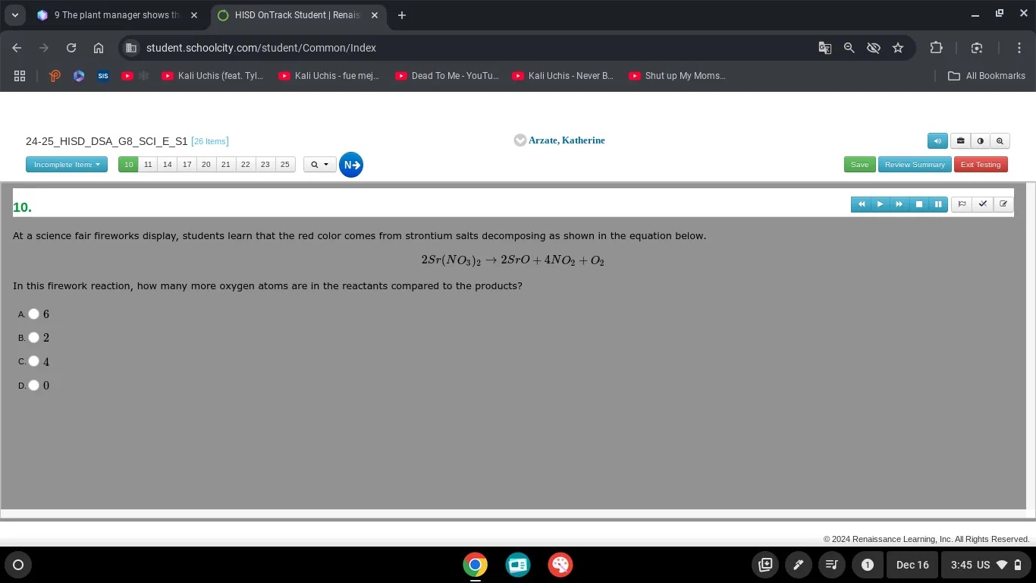Pause the audio playback
The width and height of the screenshot is (1036, 583).
[x=938, y=204]
